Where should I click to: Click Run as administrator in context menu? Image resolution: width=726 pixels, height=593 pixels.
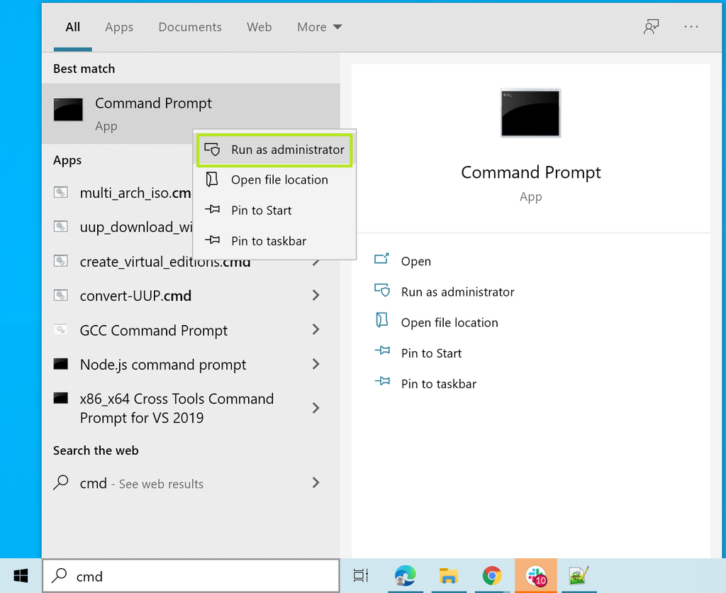(x=274, y=150)
